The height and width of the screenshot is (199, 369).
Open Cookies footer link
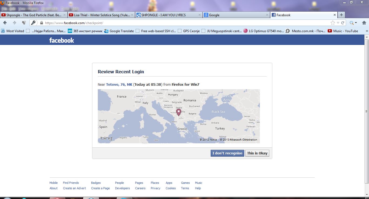coord(171,188)
